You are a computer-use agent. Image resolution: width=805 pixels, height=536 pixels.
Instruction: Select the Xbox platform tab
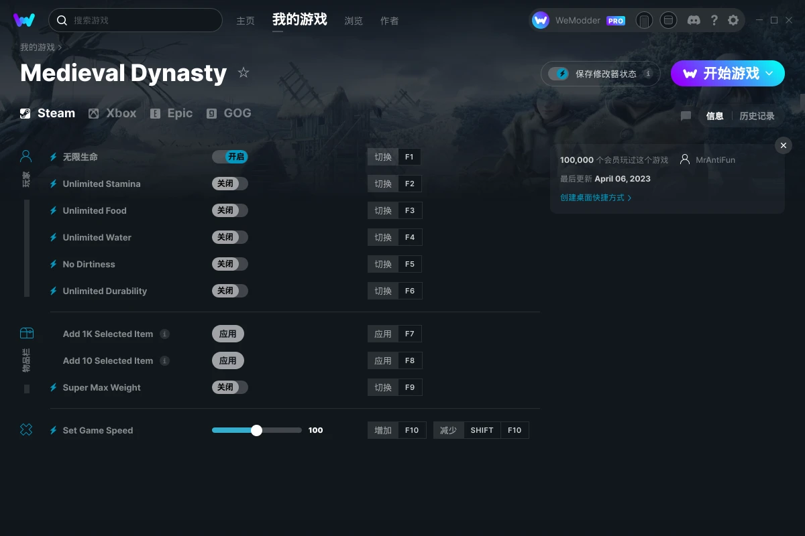(113, 113)
